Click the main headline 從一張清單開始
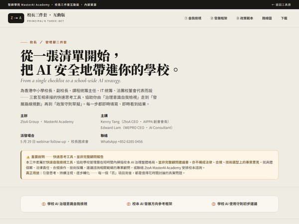Viewport: 299px width, 224px height. click(x=70, y=56)
